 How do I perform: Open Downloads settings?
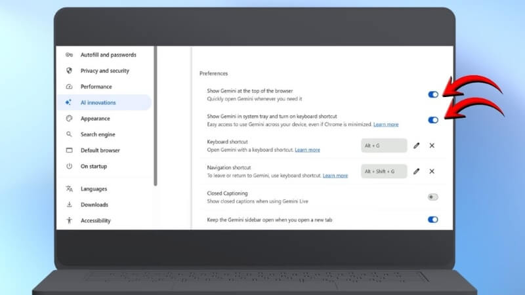pos(104,205)
